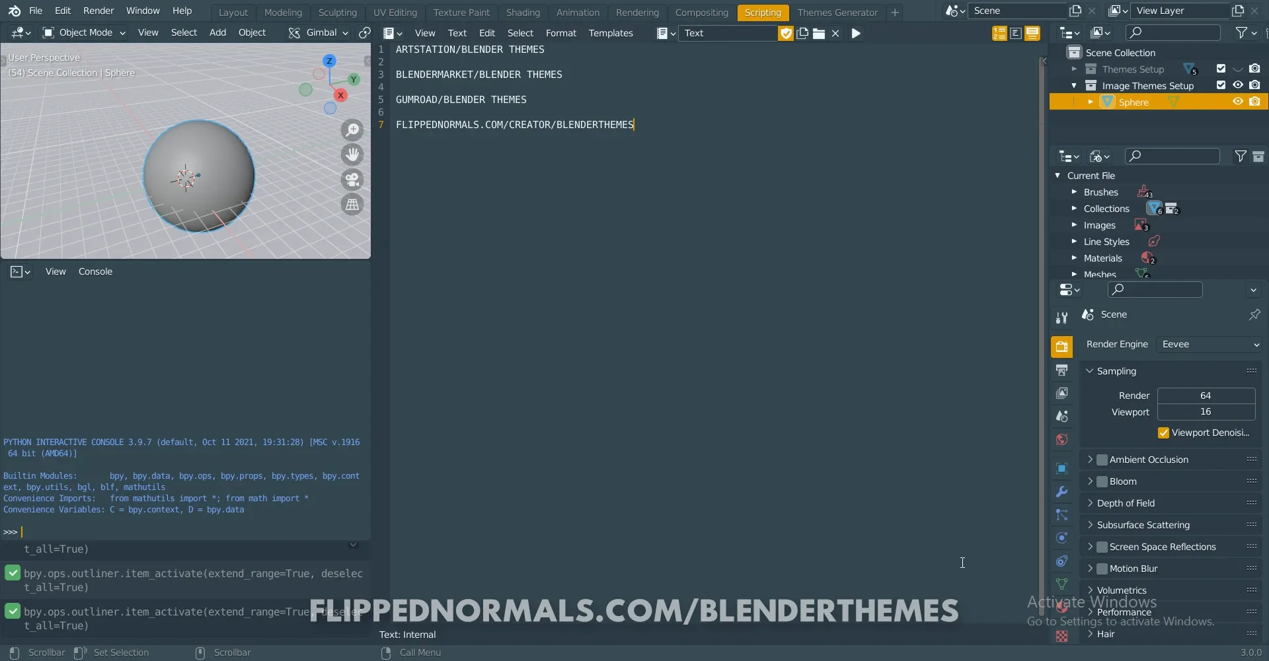Open the Object Mode dropdown
The height and width of the screenshot is (661, 1269).
pos(84,32)
